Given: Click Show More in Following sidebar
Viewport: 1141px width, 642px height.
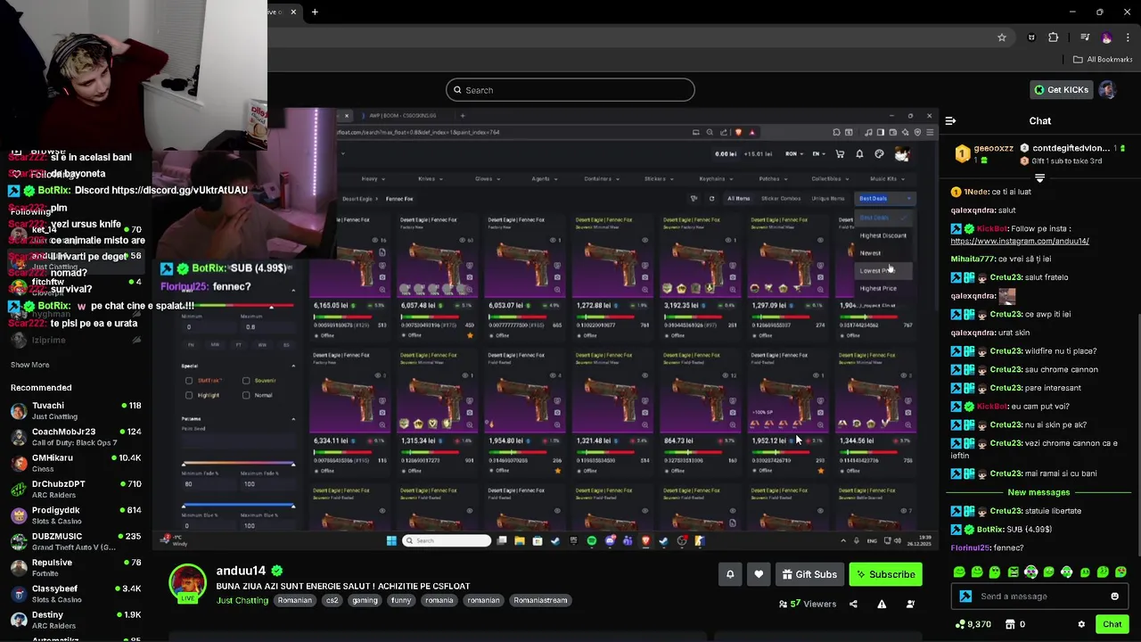Looking at the screenshot, I should 29,365.
